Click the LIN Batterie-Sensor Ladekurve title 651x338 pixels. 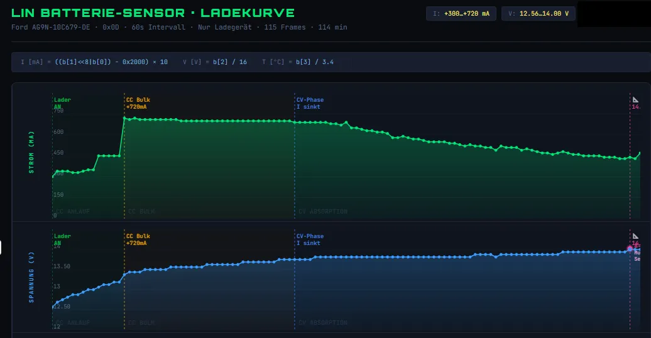(153, 13)
